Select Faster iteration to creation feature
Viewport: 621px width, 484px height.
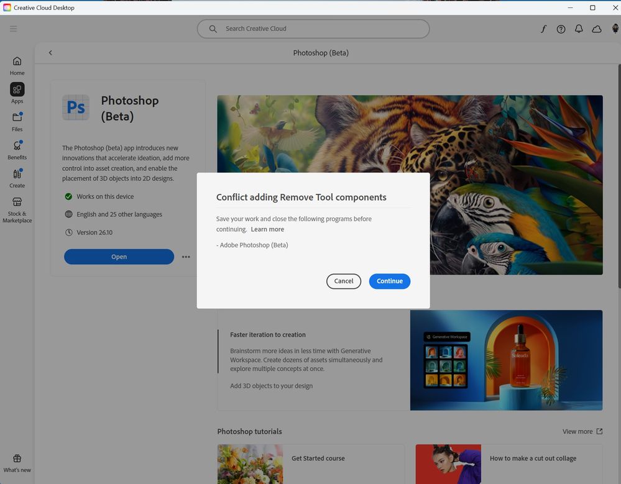point(268,334)
